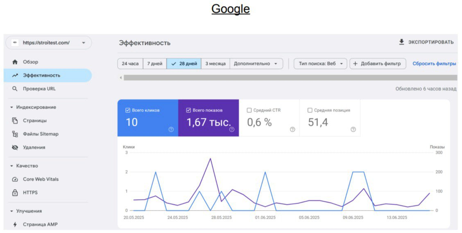Click the 09.06.2025 date label on chart
This screenshot has height=233, width=462.
click(x=353, y=218)
